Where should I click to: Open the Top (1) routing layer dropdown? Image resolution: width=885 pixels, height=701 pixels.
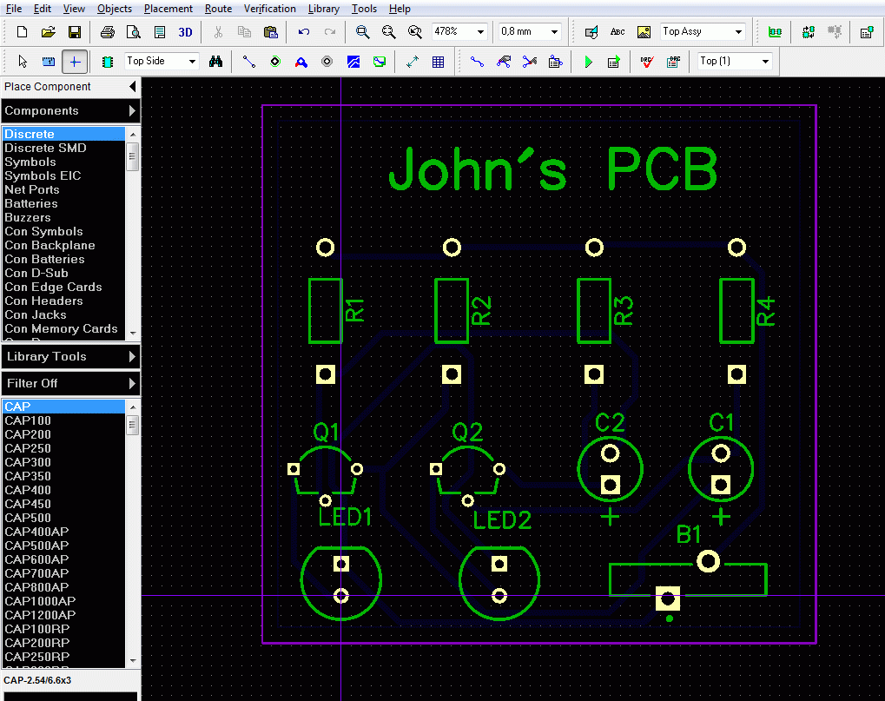pos(765,61)
